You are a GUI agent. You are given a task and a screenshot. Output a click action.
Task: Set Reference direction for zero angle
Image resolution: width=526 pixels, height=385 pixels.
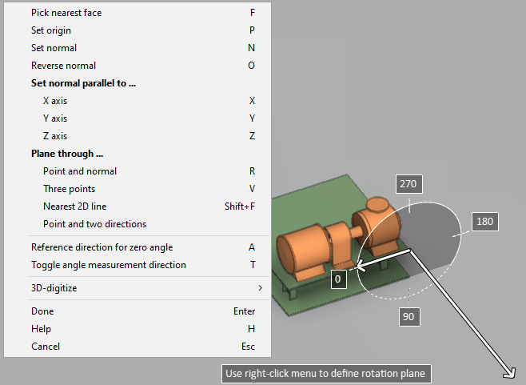(102, 247)
